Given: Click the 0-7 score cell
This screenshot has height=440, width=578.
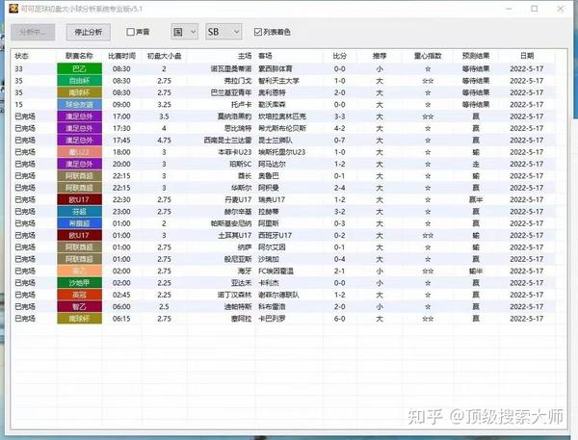Looking at the screenshot, I should [x=339, y=141].
